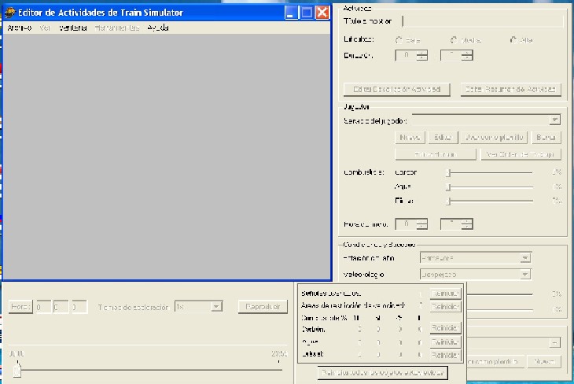Expand the Tiempo de exploración dropdown
This screenshot has width=574, height=384.
216,307
